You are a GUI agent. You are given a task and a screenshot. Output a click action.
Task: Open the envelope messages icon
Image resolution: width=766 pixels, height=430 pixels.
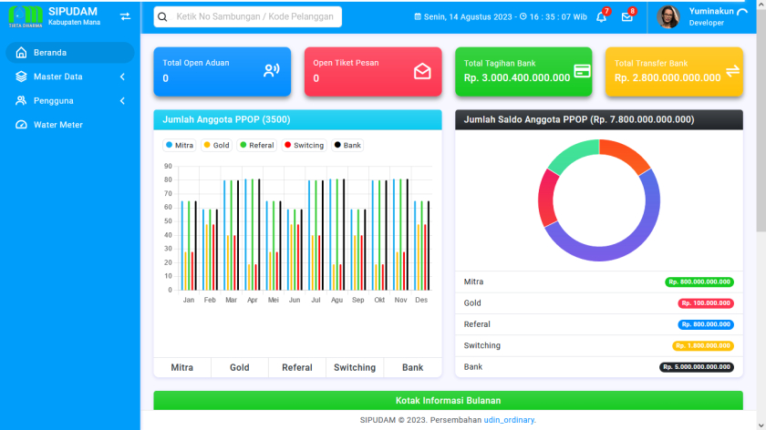[x=626, y=17]
